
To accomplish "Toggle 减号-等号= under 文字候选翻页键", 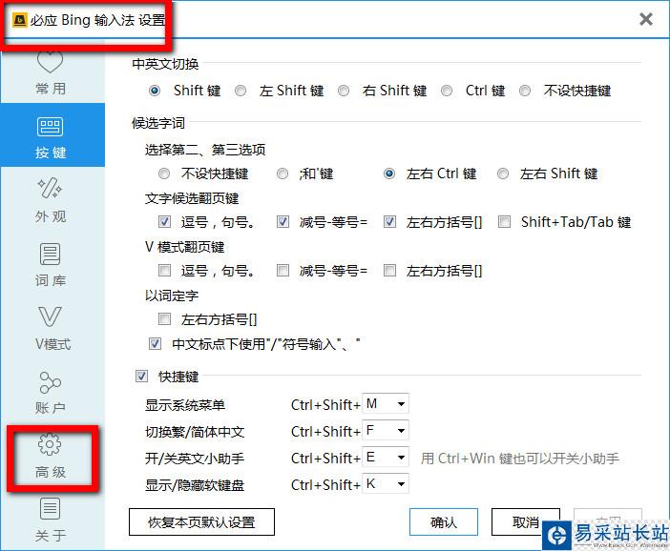I will [x=283, y=221].
